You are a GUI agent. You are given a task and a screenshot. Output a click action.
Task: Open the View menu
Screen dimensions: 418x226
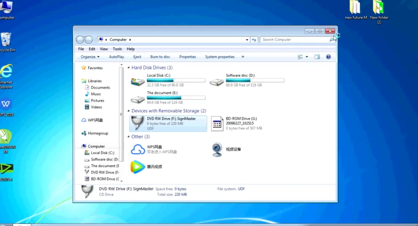(x=104, y=49)
